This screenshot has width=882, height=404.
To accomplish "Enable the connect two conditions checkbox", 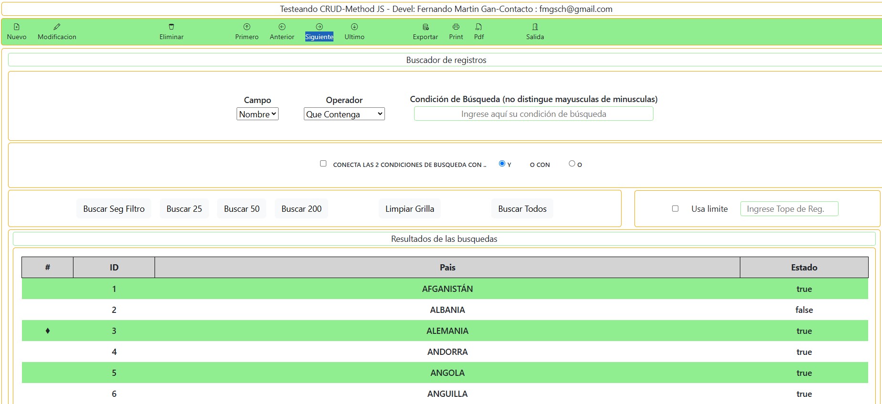I will pos(323,164).
